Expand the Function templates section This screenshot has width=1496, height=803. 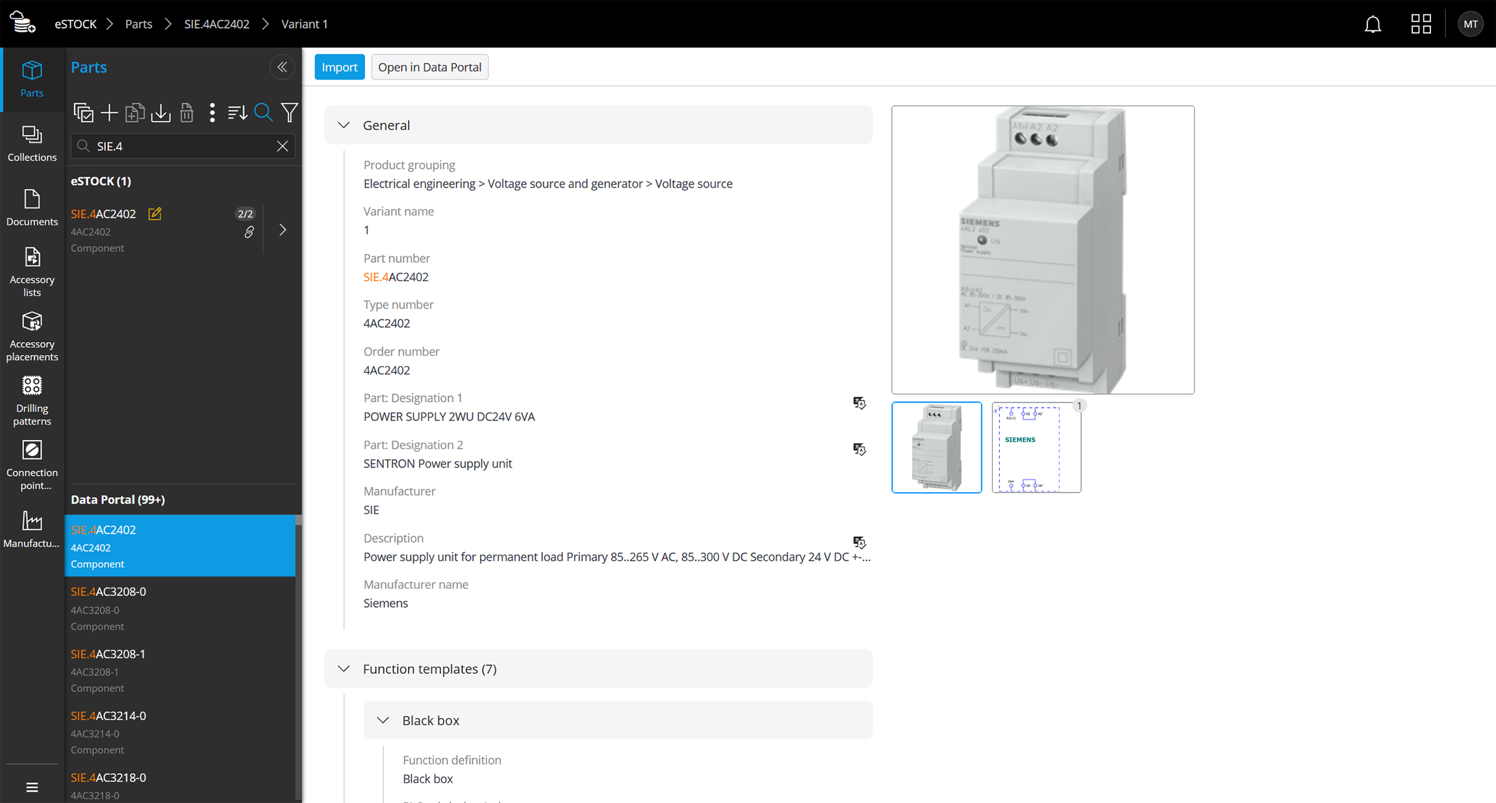[344, 669]
